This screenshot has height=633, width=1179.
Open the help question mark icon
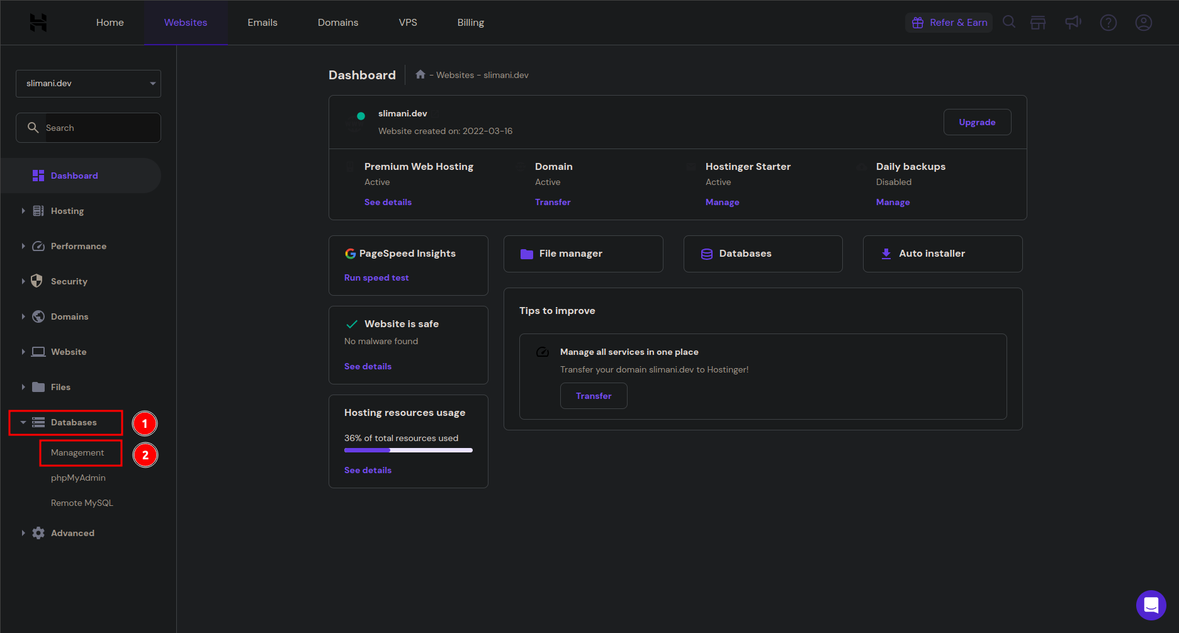pos(1108,23)
